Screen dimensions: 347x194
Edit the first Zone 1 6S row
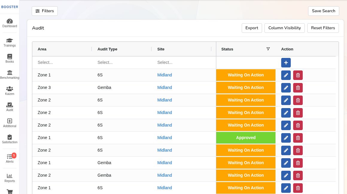click(x=286, y=75)
